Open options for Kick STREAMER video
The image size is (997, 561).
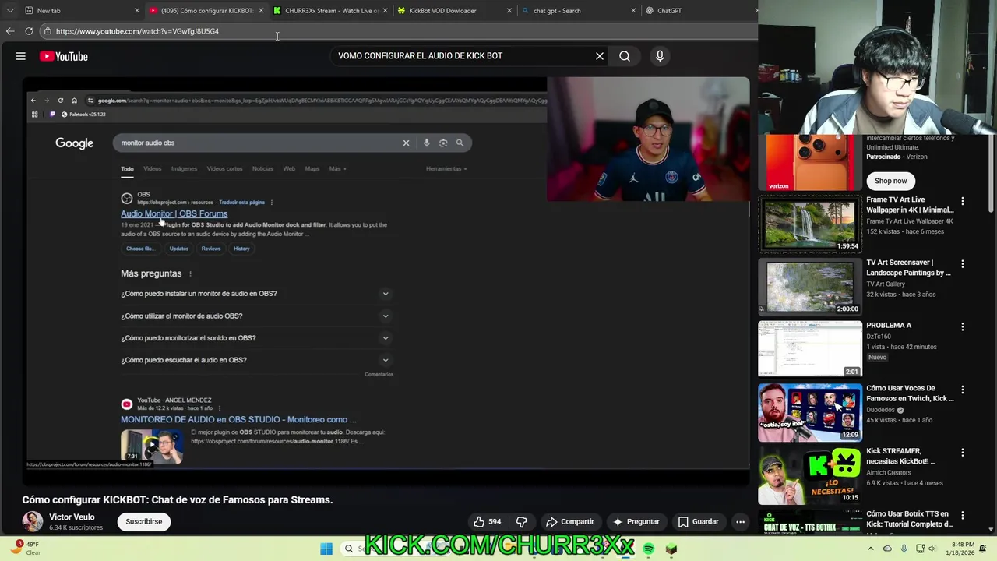point(963,453)
